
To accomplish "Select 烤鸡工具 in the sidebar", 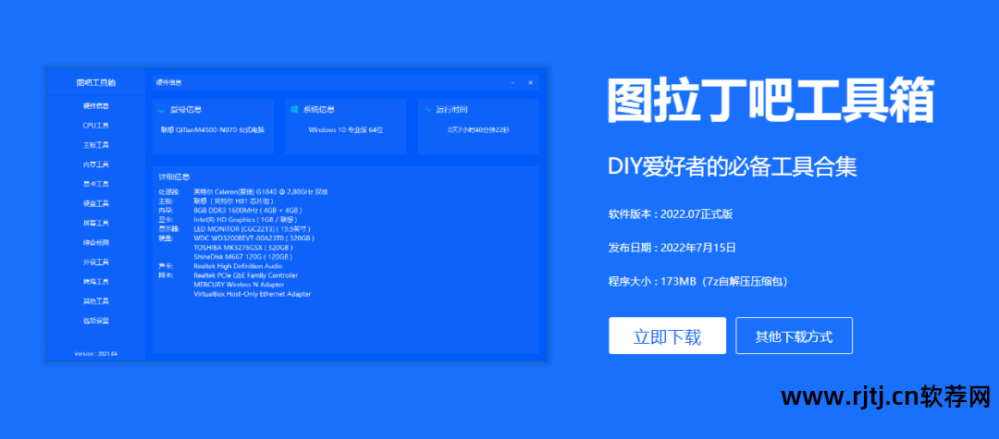I will [95, 282].
